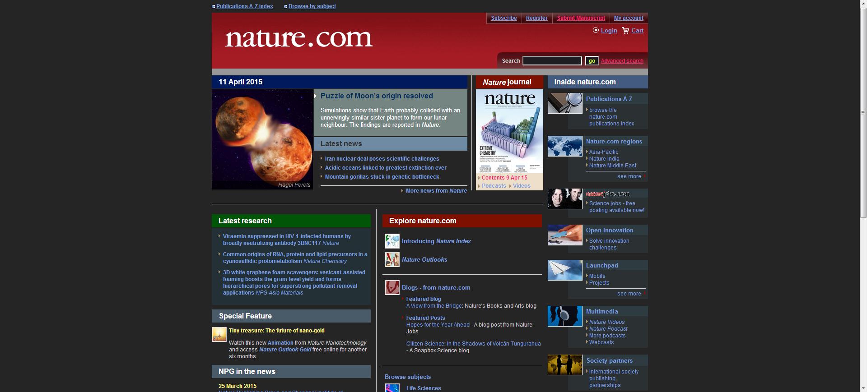Click the Login circle icon
This screenshot has width=867, height=392.
[x=596, y=30]
